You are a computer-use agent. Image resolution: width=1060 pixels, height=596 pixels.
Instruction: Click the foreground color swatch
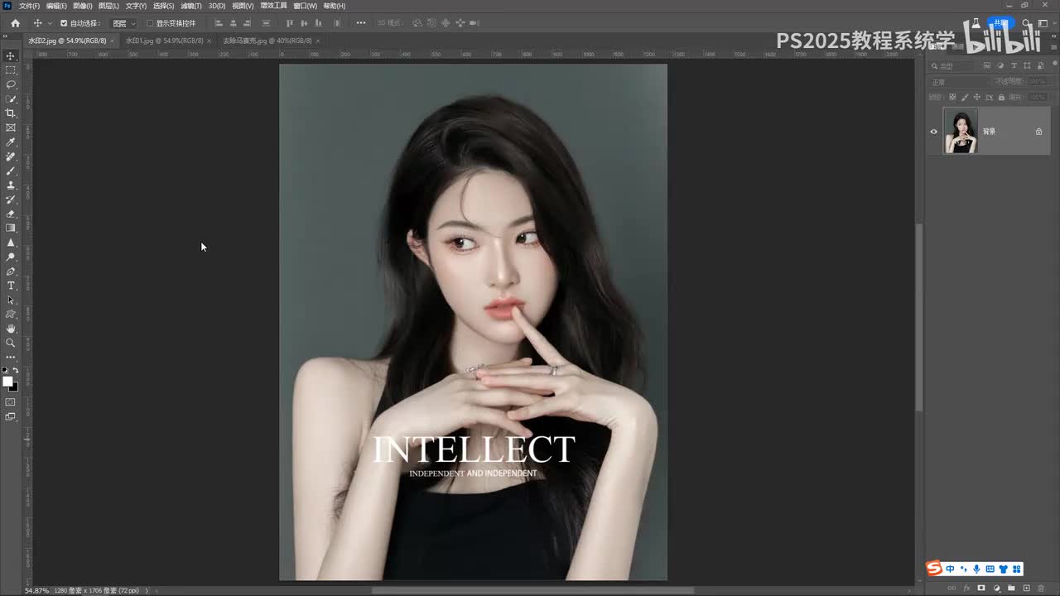(7, 382)
